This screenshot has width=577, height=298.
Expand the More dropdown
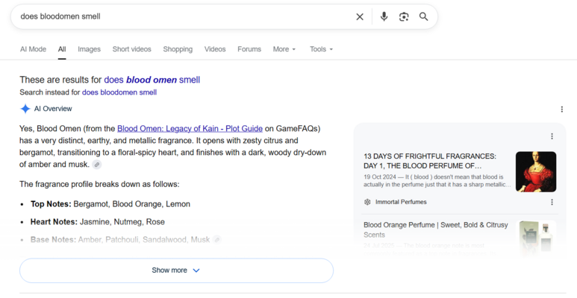coord(284,49)
